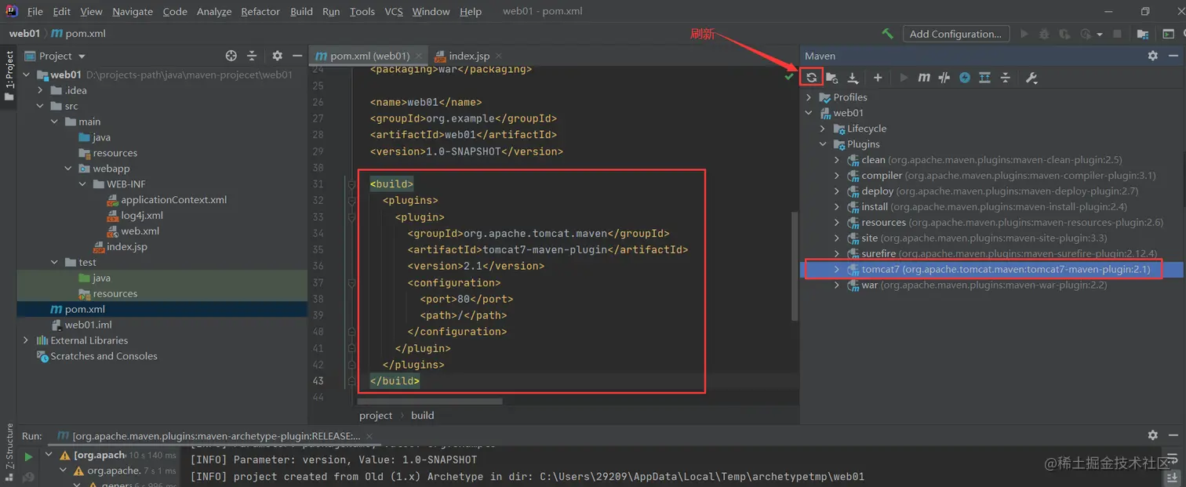The image size is (1186, 487).
Task: Click Generate Sources and Update Folders icon
Action: click(832, 78)
